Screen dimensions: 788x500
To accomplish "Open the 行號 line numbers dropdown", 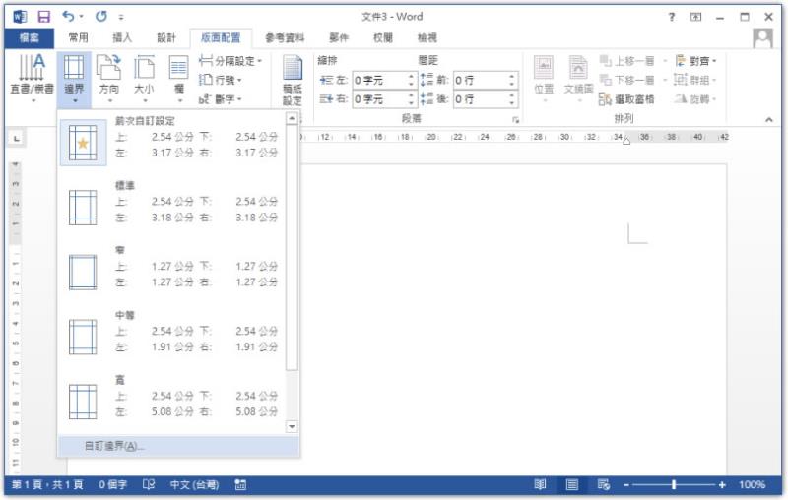I will click(220, 80).
